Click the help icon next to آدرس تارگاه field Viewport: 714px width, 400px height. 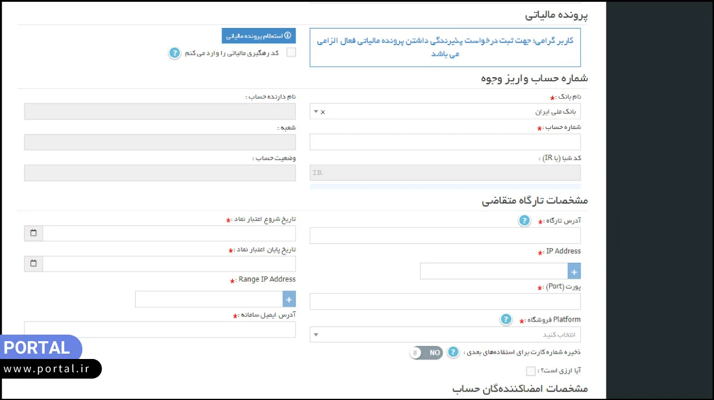coord(524,220)
